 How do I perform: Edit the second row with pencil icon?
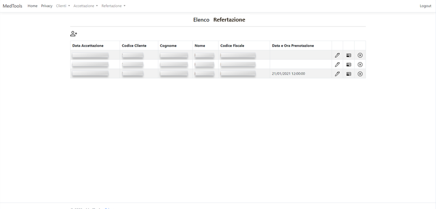point(337,64)
